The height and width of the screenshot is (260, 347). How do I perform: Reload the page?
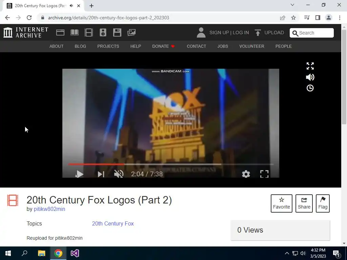[x=29, y=18]
